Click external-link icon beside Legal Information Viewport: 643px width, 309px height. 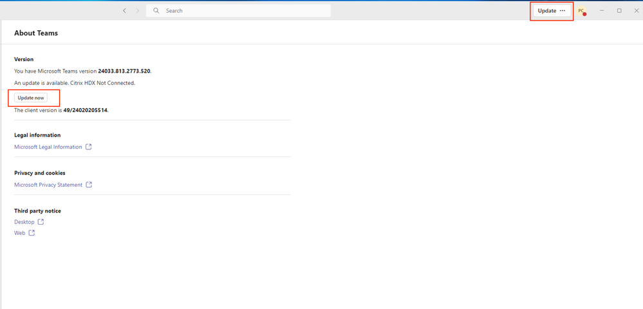(88, 147)
